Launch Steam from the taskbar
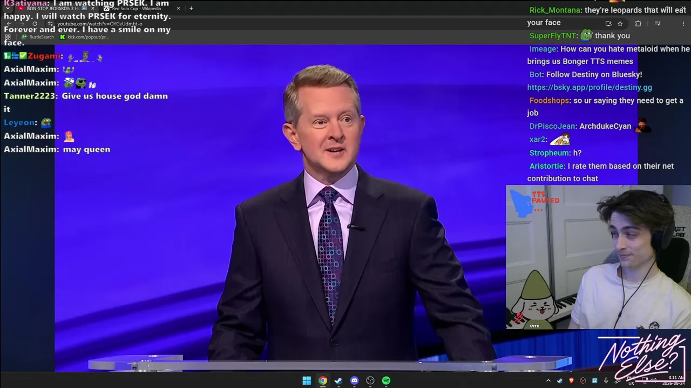691x388 pixels. click(338, 380)
